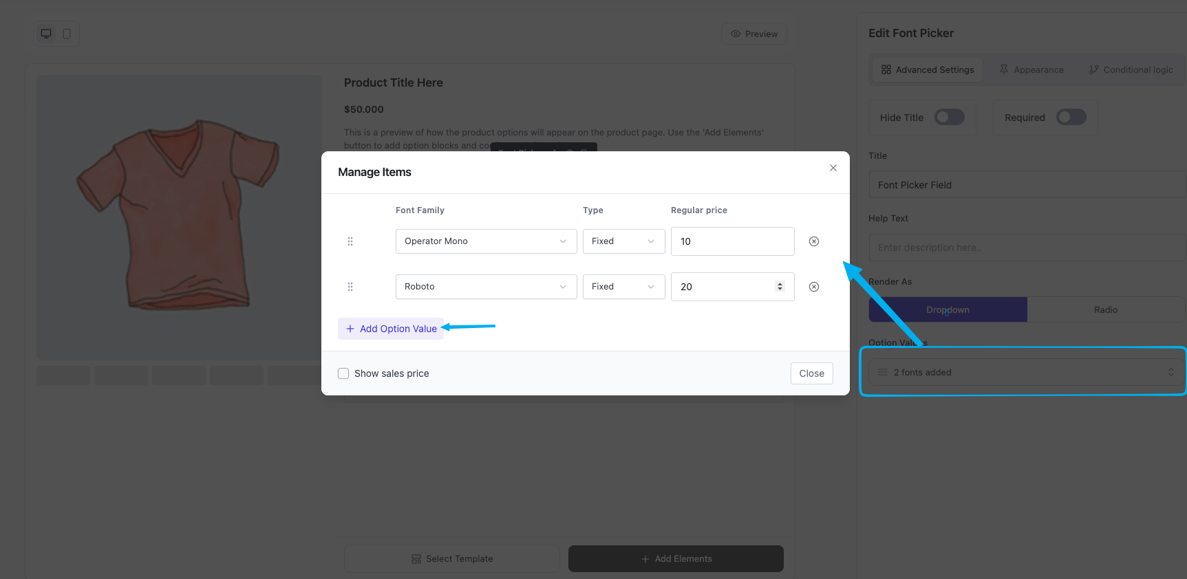The height and width of the screenshot is (579, 1187).
Task: Click the Product Title Here heading
Action: (x=394, y=83)
